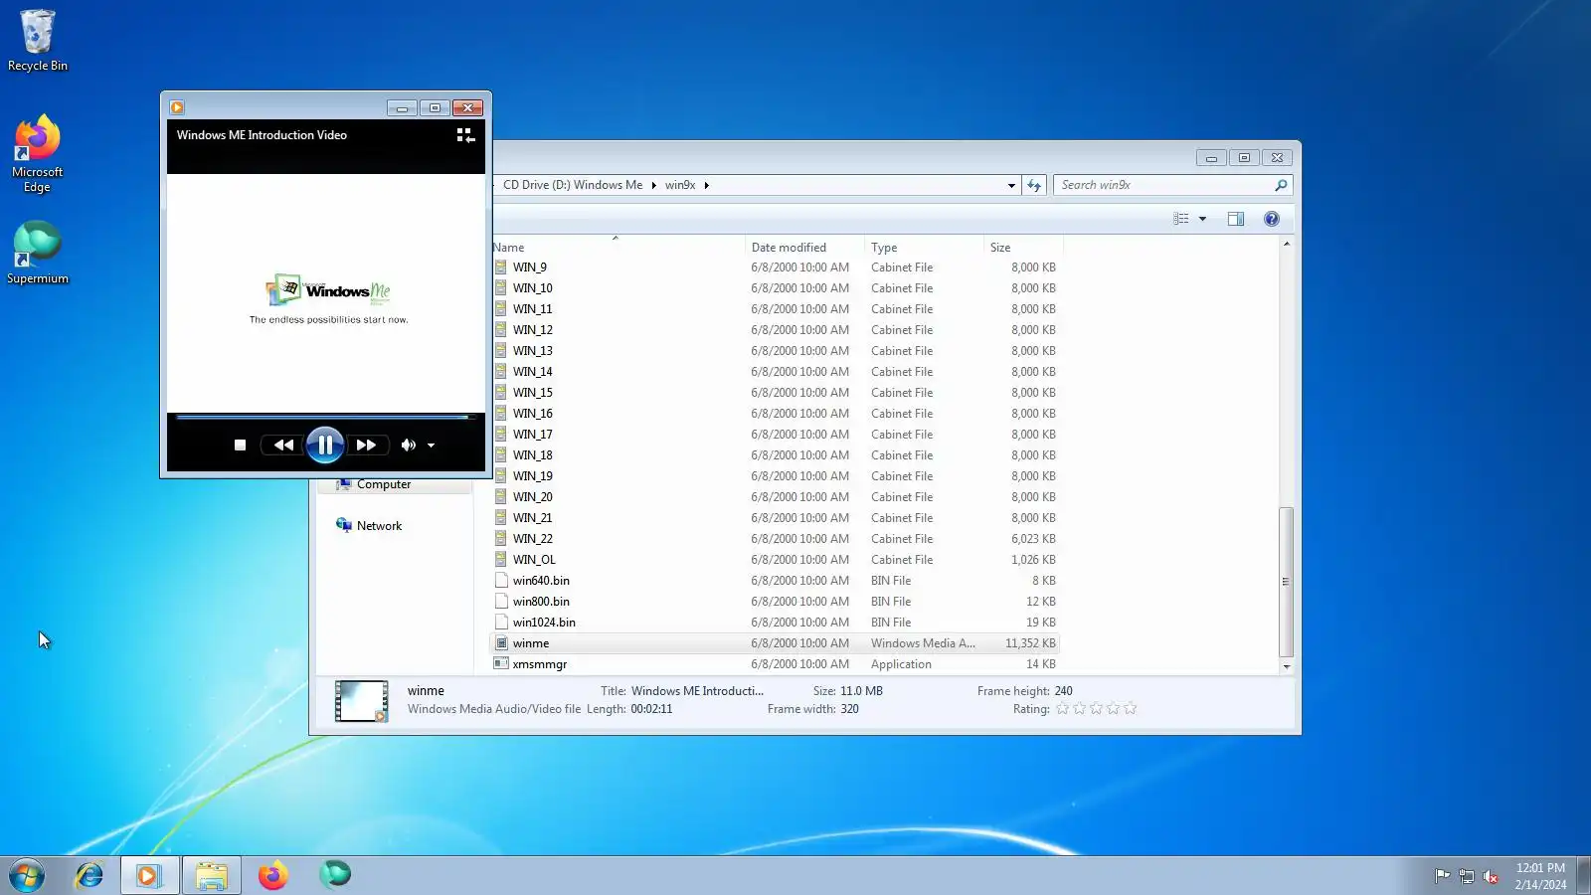Select Computer in the navigation pane

[x=384, y=485]
